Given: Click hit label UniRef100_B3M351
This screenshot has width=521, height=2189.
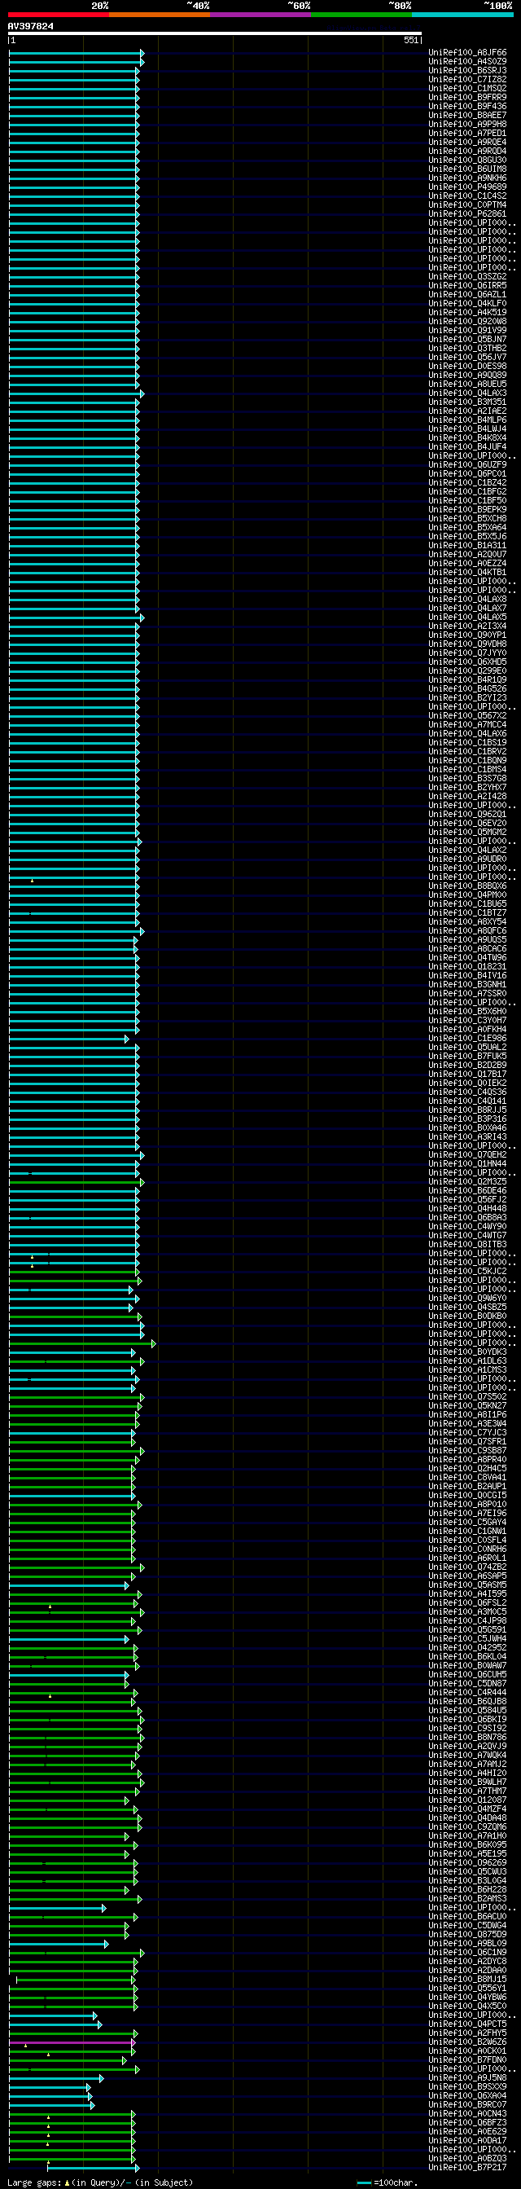Looking at the screenshot, I should 467,402.
